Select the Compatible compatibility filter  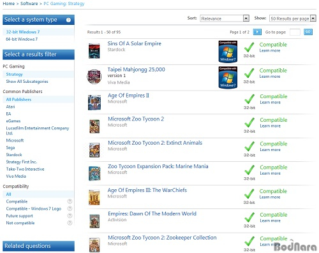(17, 201)
